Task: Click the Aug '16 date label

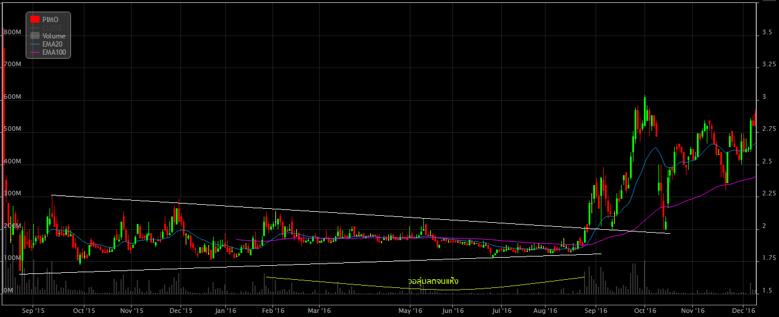Action: [546, 311]
